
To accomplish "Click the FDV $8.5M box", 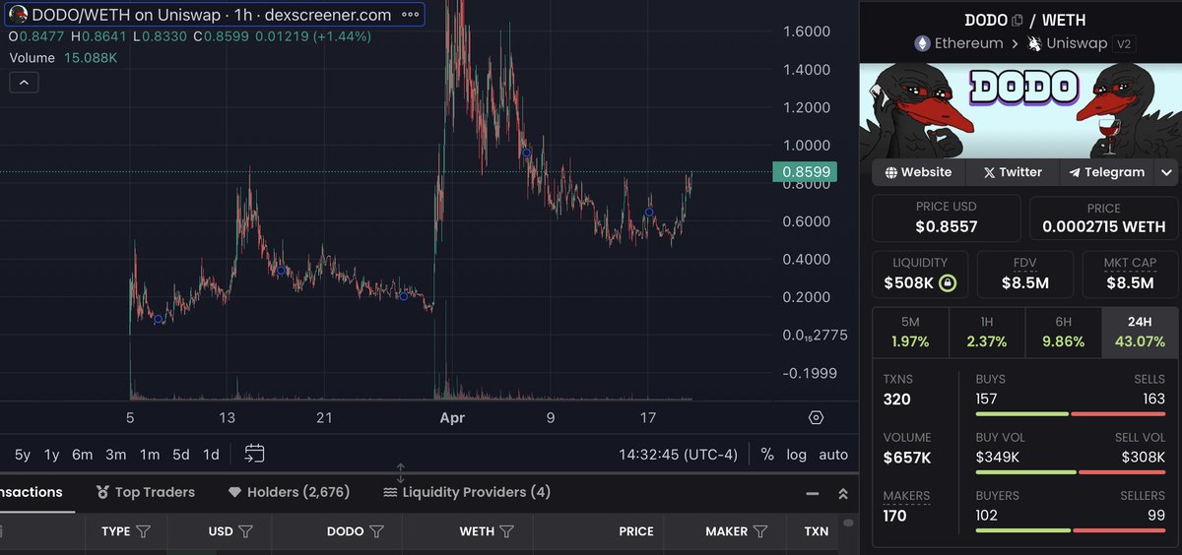I will coord(1024,274).
